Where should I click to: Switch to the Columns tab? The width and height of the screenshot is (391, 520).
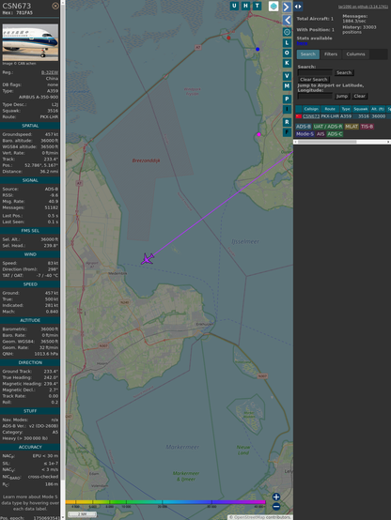tap(356, 54)
